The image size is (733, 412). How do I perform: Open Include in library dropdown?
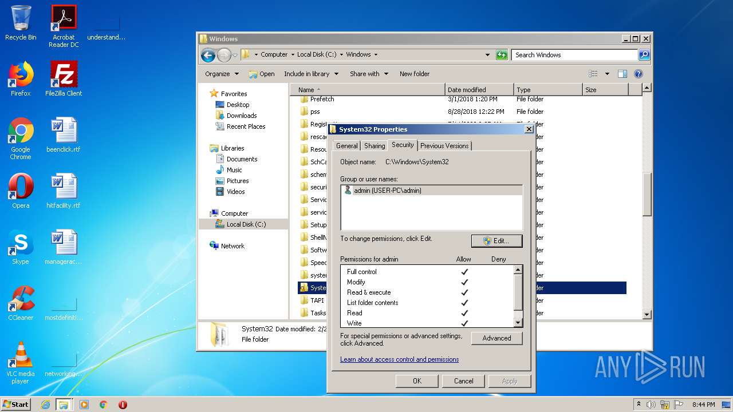click(x=311, y=74)
